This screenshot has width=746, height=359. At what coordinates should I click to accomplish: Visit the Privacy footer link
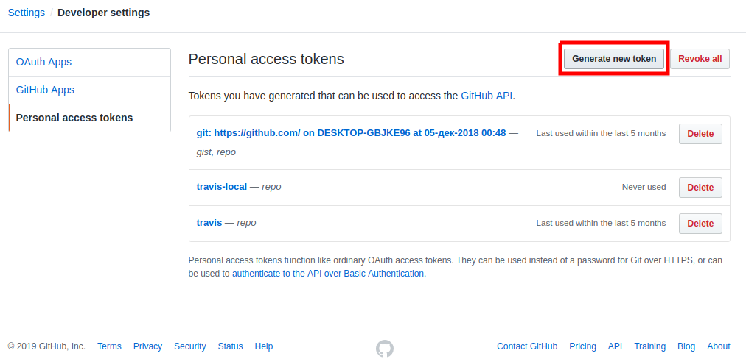pos(147,346)
